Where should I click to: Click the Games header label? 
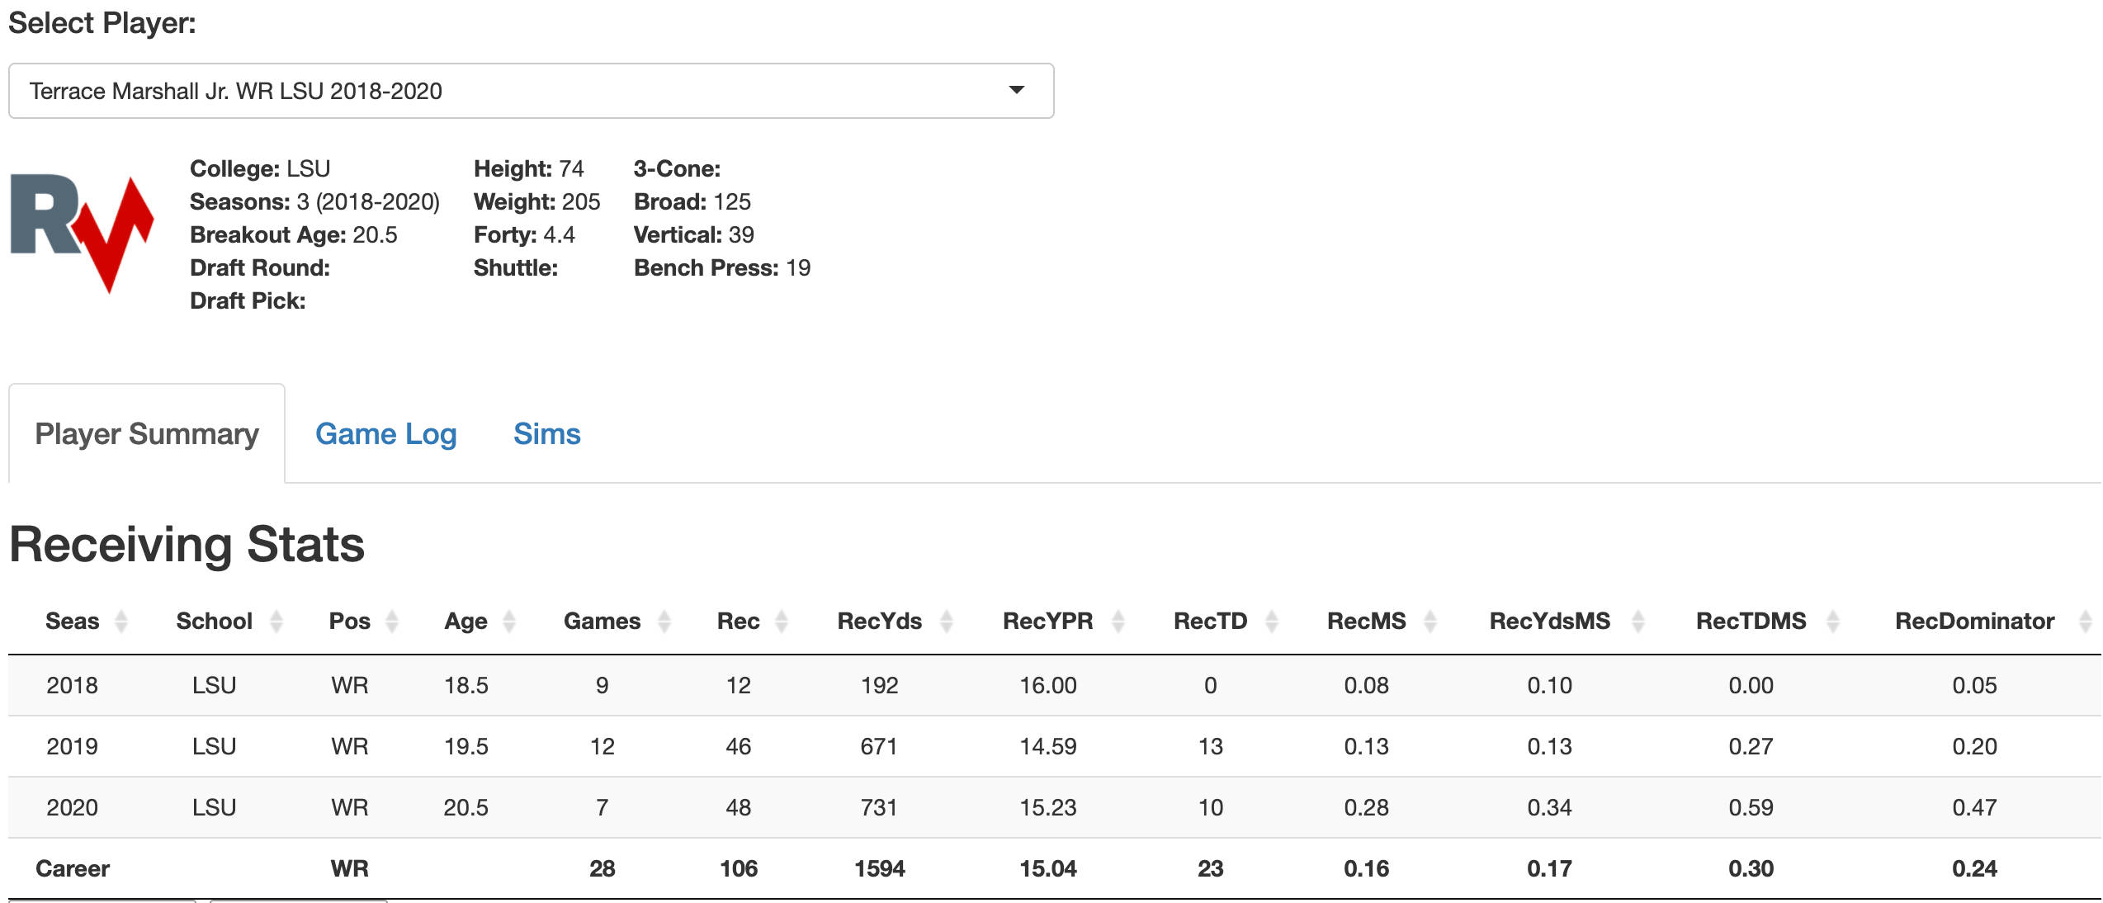[602, 622]
